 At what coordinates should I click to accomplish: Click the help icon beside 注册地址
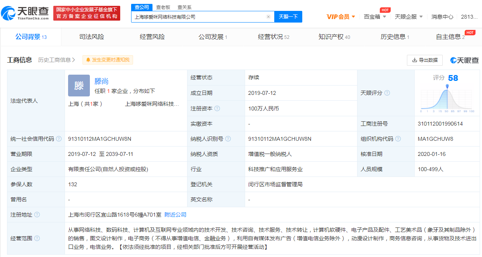tap(37, 215)
